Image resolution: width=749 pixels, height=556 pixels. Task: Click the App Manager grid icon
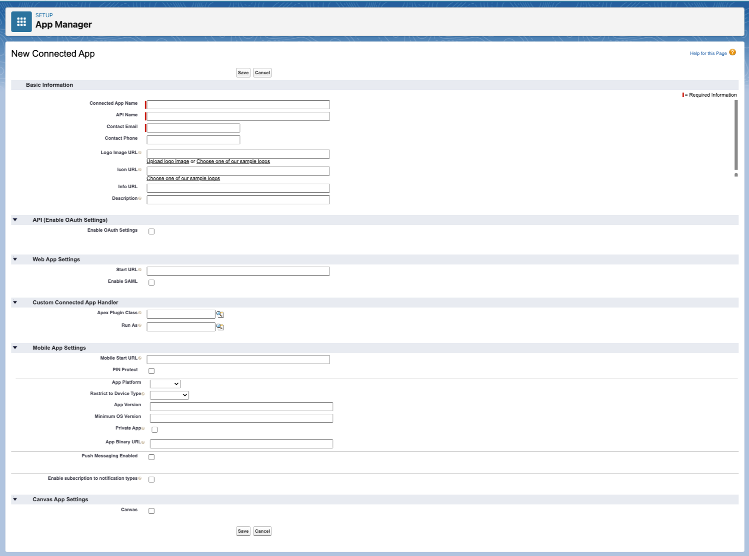21,22
